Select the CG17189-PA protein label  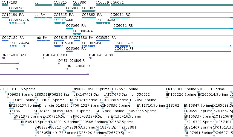[x=13, y=38]
